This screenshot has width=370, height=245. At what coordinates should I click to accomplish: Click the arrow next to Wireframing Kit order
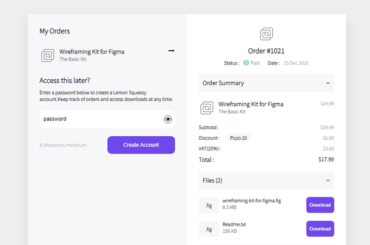171,51
